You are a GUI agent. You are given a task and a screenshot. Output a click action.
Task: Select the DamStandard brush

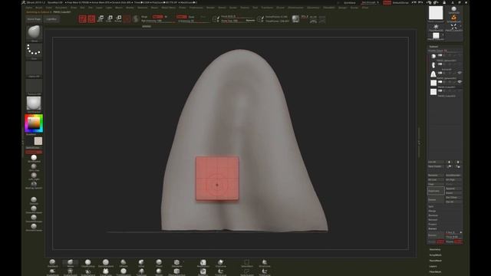click(106, 263)
